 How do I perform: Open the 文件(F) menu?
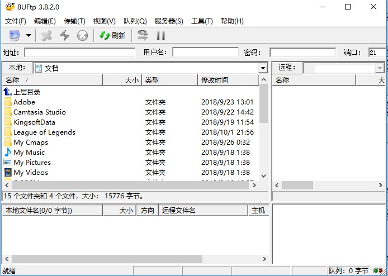(x=16, y=21)
